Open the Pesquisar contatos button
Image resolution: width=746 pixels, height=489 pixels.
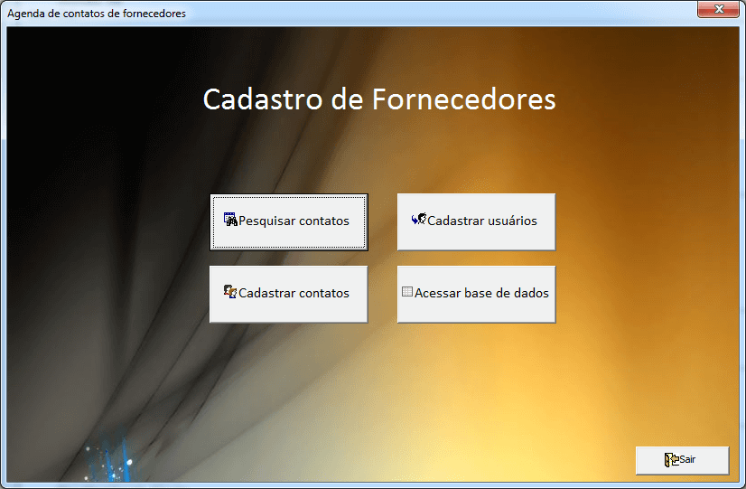tap(289, 221)
